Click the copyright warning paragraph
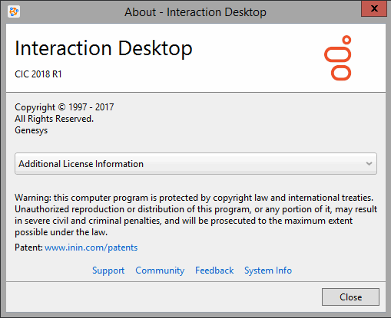Viewport: 391px width, 318px height. [196, 215]
